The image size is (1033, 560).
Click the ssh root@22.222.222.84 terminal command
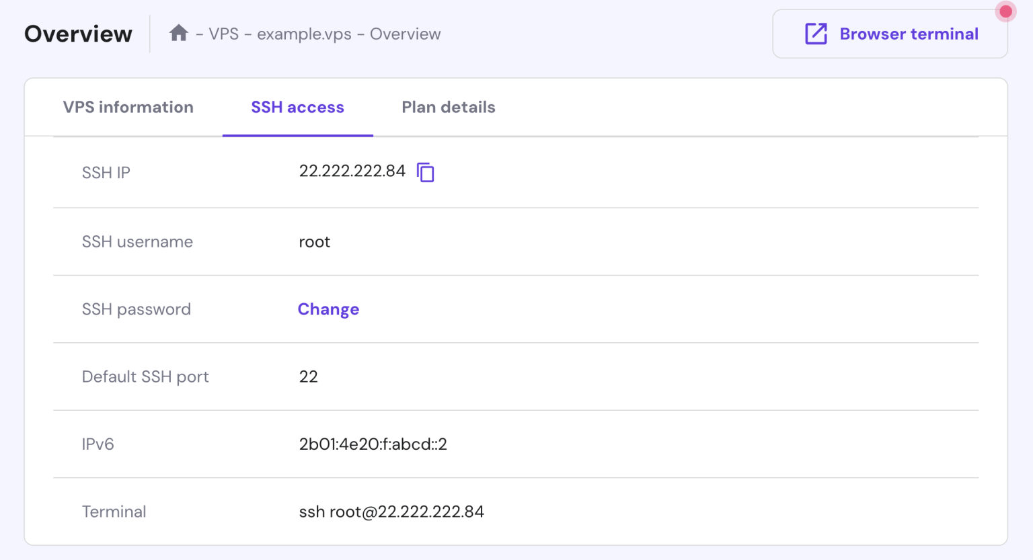tap(391, 512)
